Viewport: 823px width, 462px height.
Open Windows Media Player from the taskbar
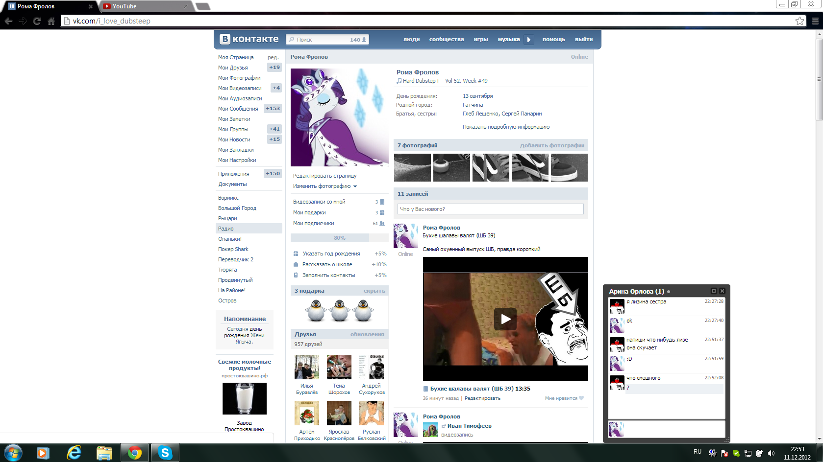43,453
